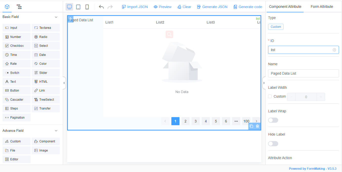Open the Import JSON dialog
The height and width of the screenshot is (172, 342).
135,7
